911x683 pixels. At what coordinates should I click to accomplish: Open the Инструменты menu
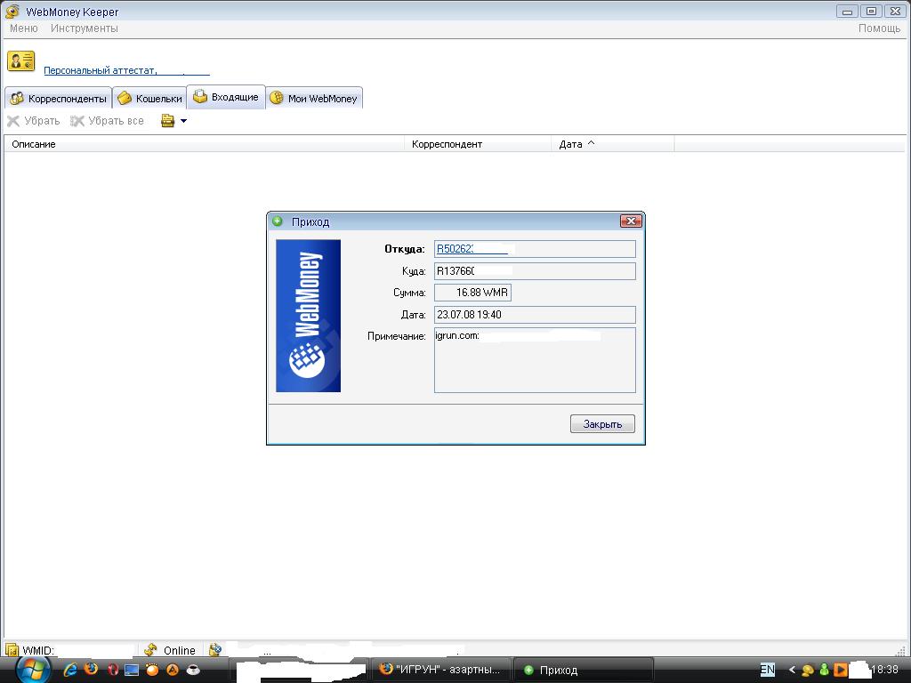[84, 28]
